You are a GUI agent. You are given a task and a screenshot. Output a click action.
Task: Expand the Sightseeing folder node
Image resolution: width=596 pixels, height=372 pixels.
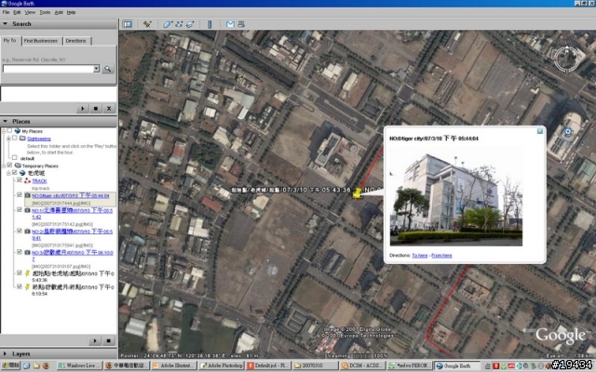point(8,139)
